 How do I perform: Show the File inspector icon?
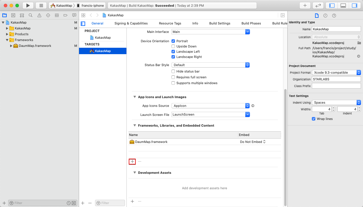pos(317,15)
